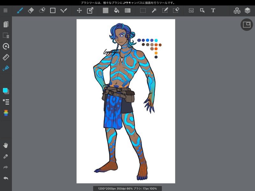
Task: Select the rectangular Selection tool
Action: (143, 11)
